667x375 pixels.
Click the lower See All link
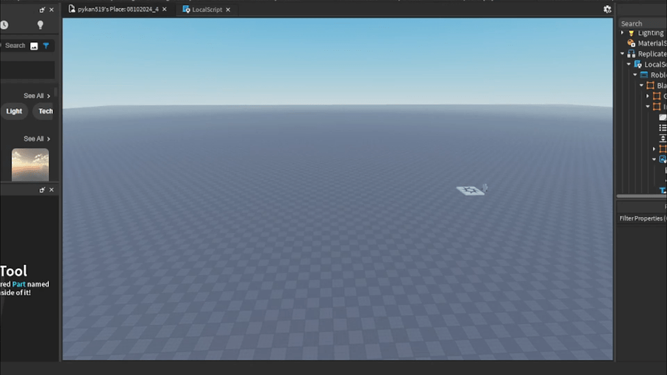click(34, 138)
